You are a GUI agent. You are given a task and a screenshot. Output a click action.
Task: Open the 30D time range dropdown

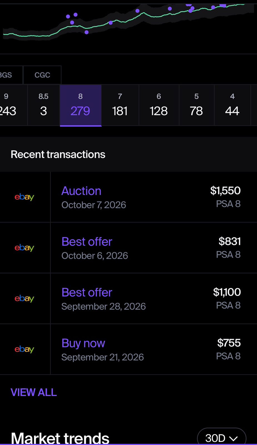pyautogui.click(x=222, y=437)
